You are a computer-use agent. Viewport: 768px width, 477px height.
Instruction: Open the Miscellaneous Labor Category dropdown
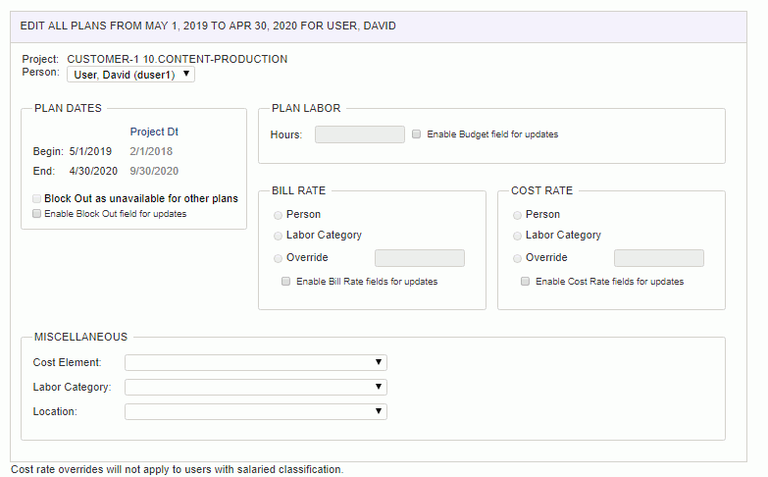(256, 387)
